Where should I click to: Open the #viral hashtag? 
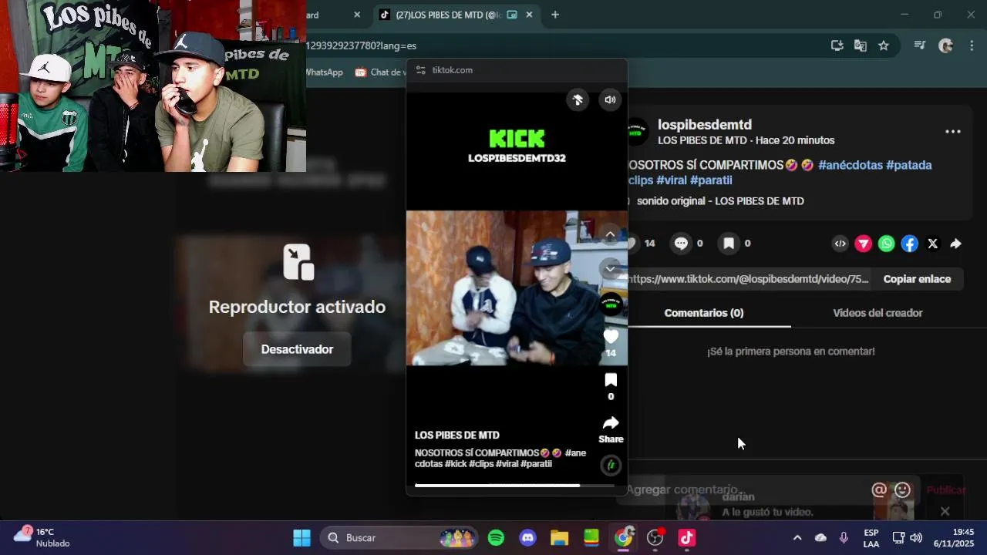(671, 180)
